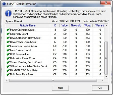Click the checkmark icon for Multi Zone Error Rate
Screen dimensions: 113x95
(8, 74)
